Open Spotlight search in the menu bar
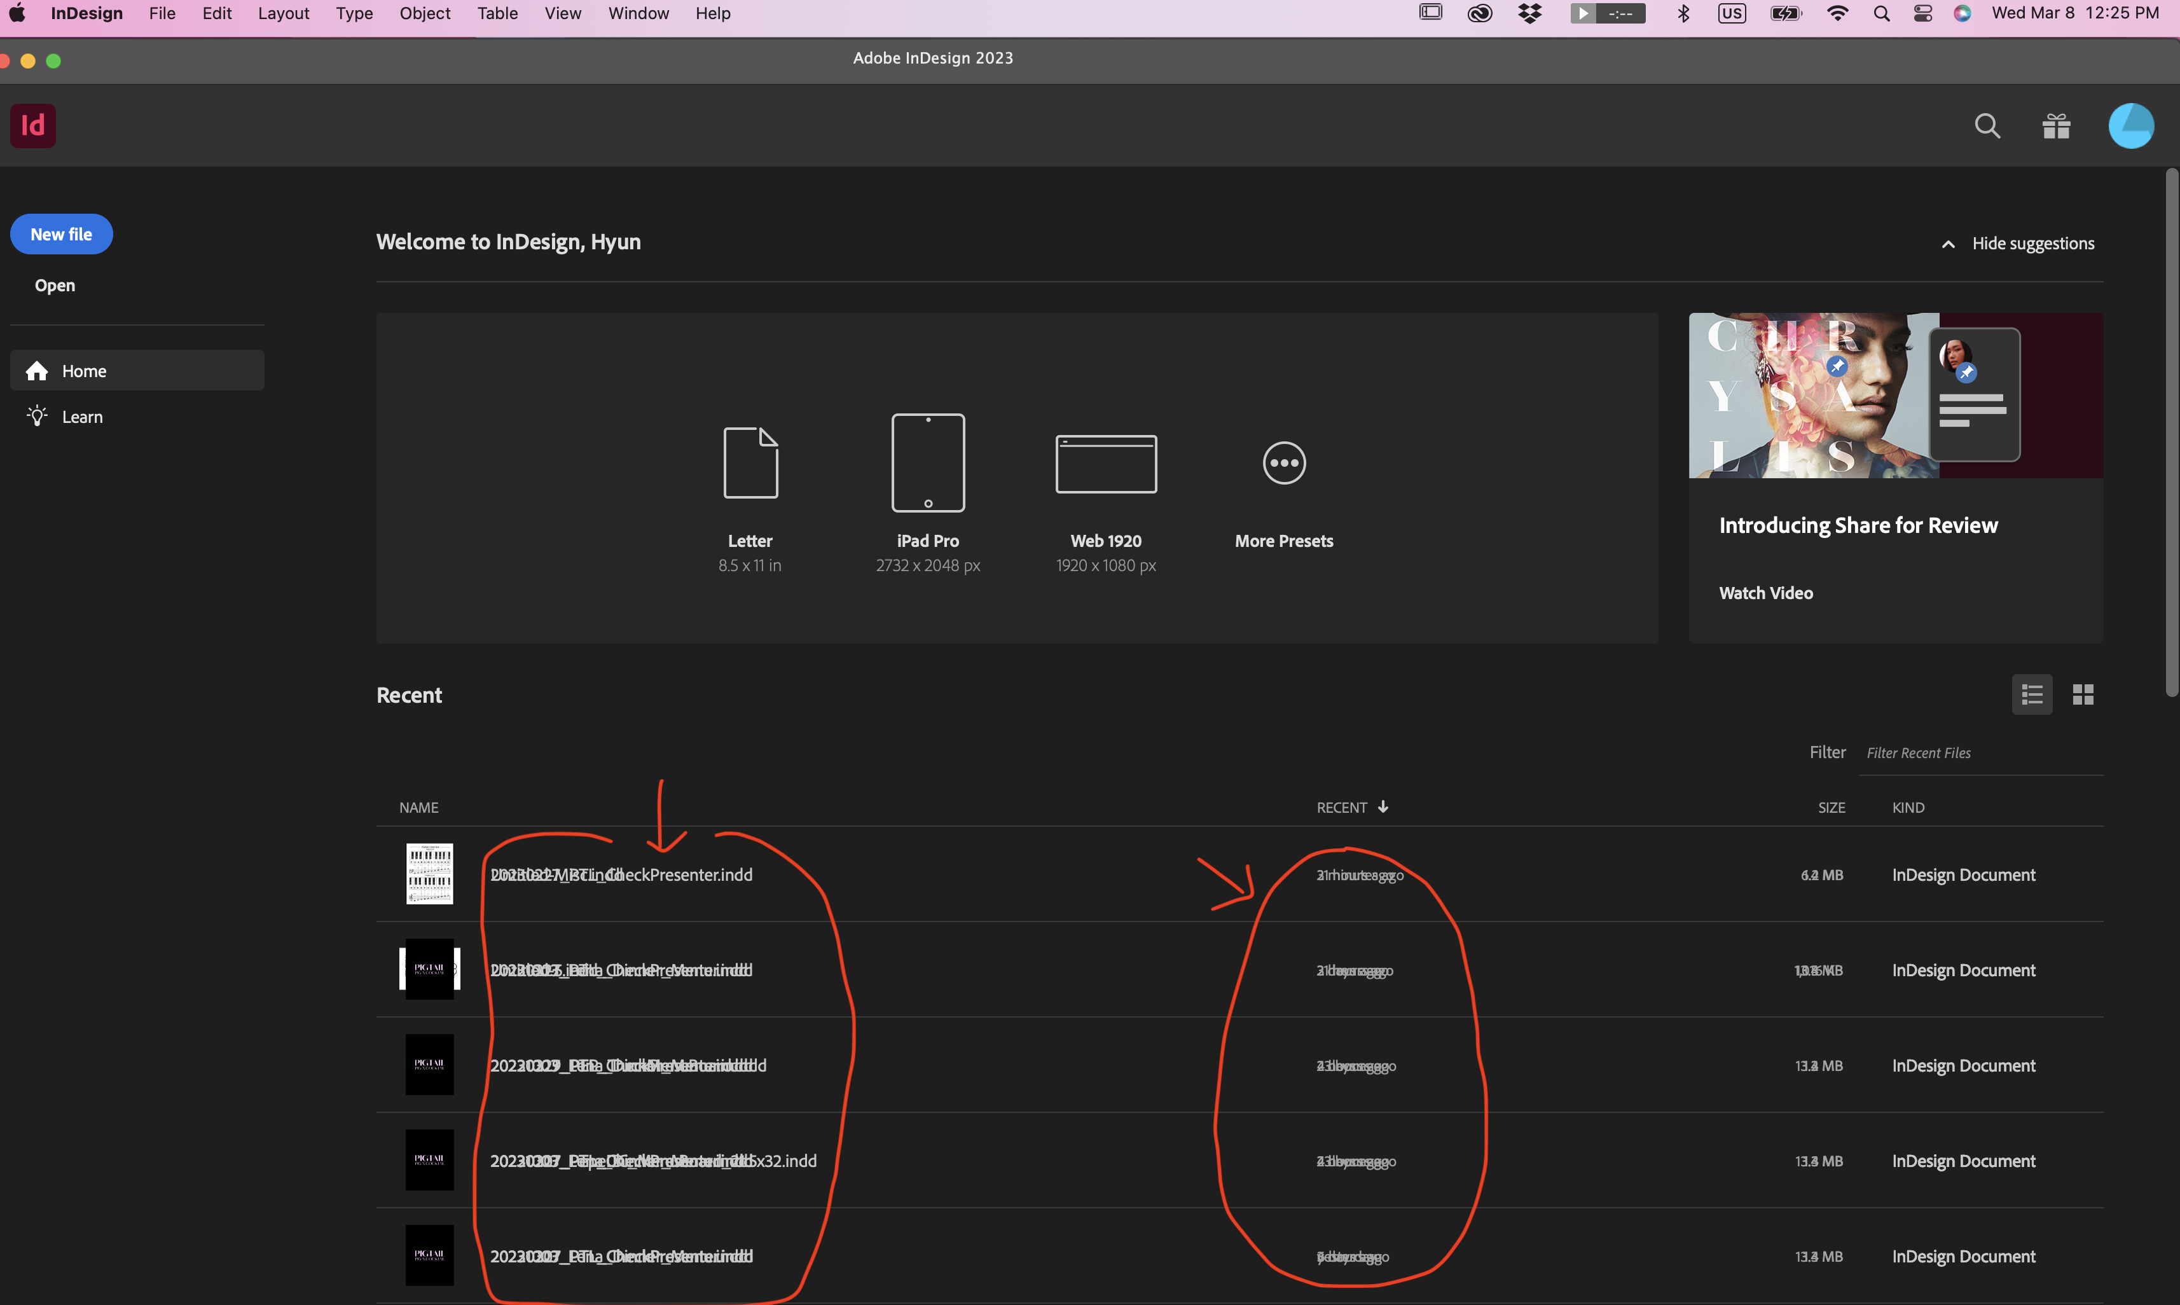This screenshot has height=1305, width=2180. click(1881, 13)
